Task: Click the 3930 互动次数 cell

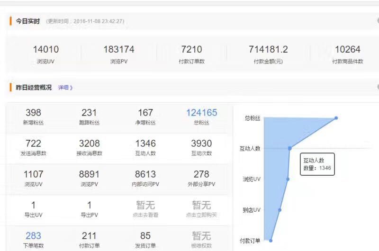Action: click(x=202, y=147)
